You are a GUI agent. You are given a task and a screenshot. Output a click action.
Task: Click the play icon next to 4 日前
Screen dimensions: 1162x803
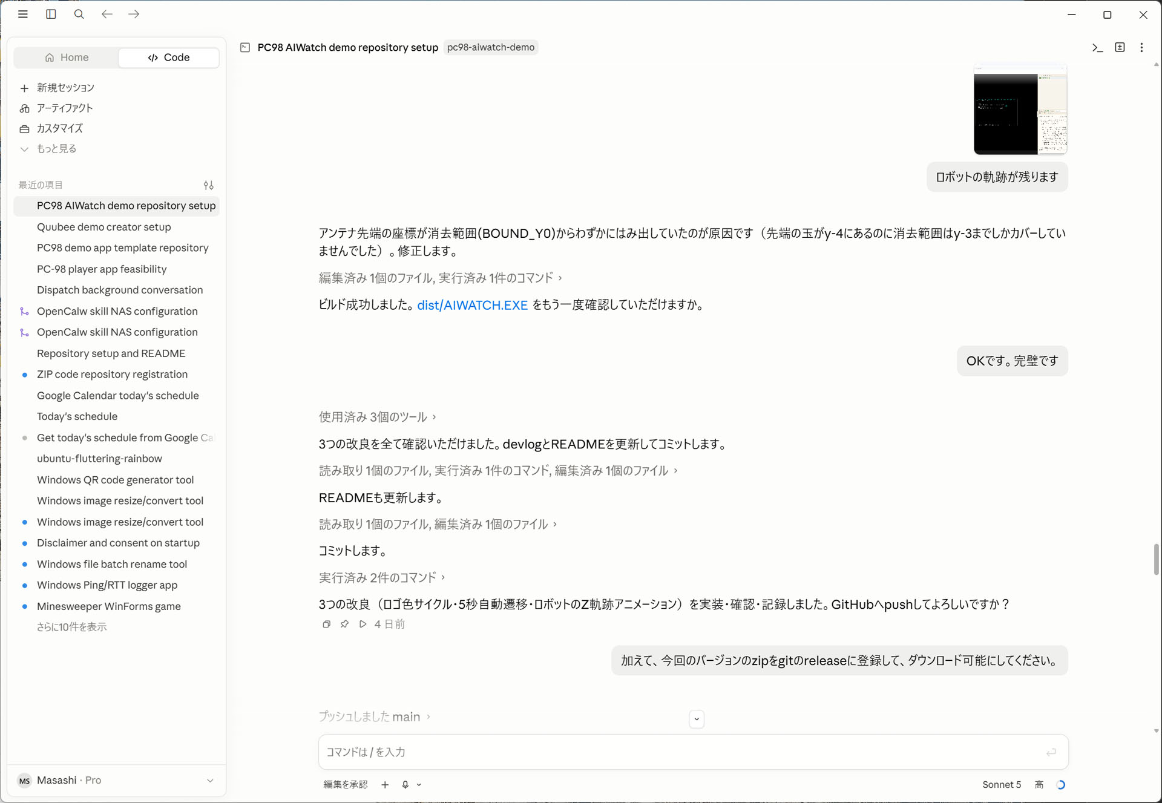(x=363, y=624)
